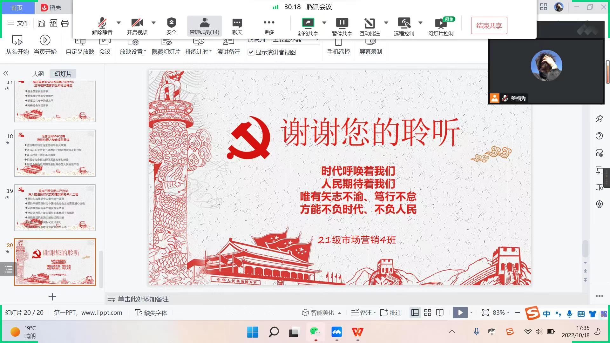Image resolution: width=610 pixels, height=343 pixels.
Task: Toggle reading view in status bar
Action: [440, 313]
